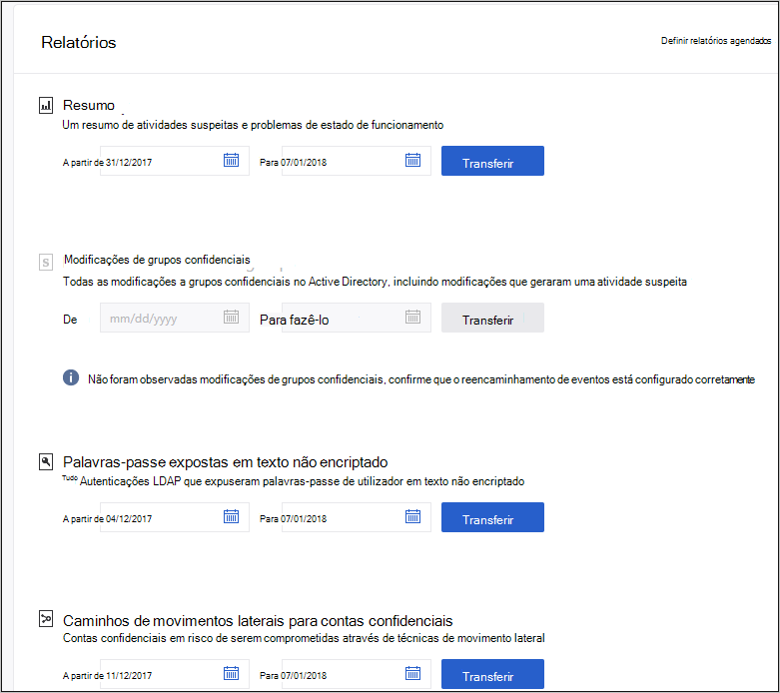This screenshot has height=693, width=780.
Task: Edit the Resumo end date 07/01/2018 field
Action: click(x=357, y=161)
